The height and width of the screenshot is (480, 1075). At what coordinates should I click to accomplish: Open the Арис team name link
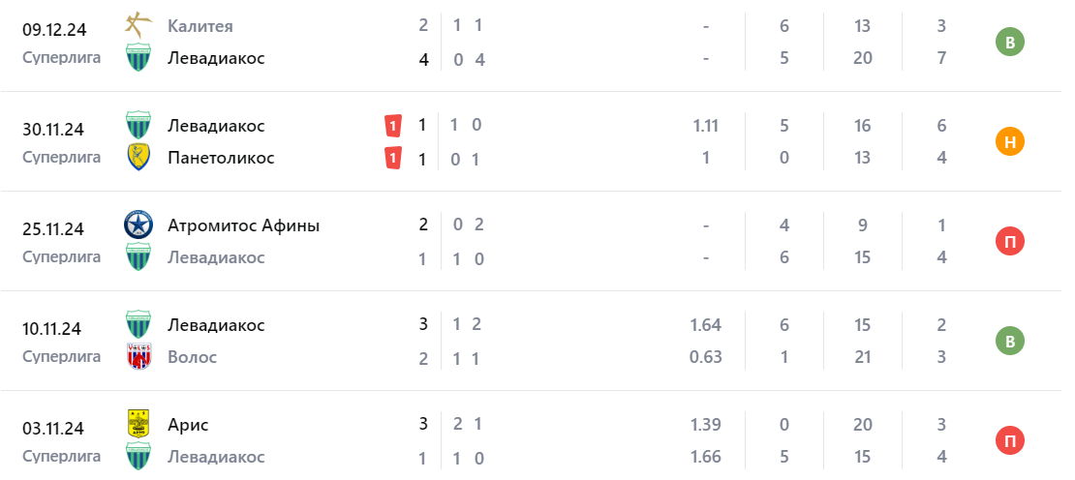[188, 424]
